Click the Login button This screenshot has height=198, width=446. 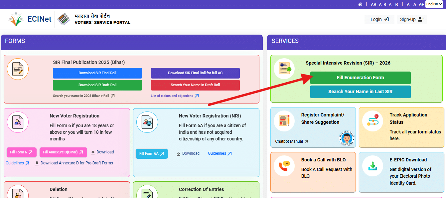click(379, 19)
